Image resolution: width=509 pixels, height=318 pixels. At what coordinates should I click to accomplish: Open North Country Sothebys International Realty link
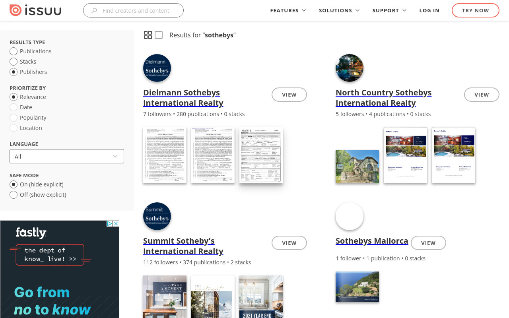point(384,98)
